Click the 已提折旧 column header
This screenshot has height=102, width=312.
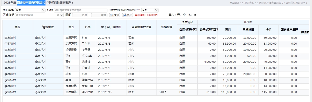pos(248,30)
